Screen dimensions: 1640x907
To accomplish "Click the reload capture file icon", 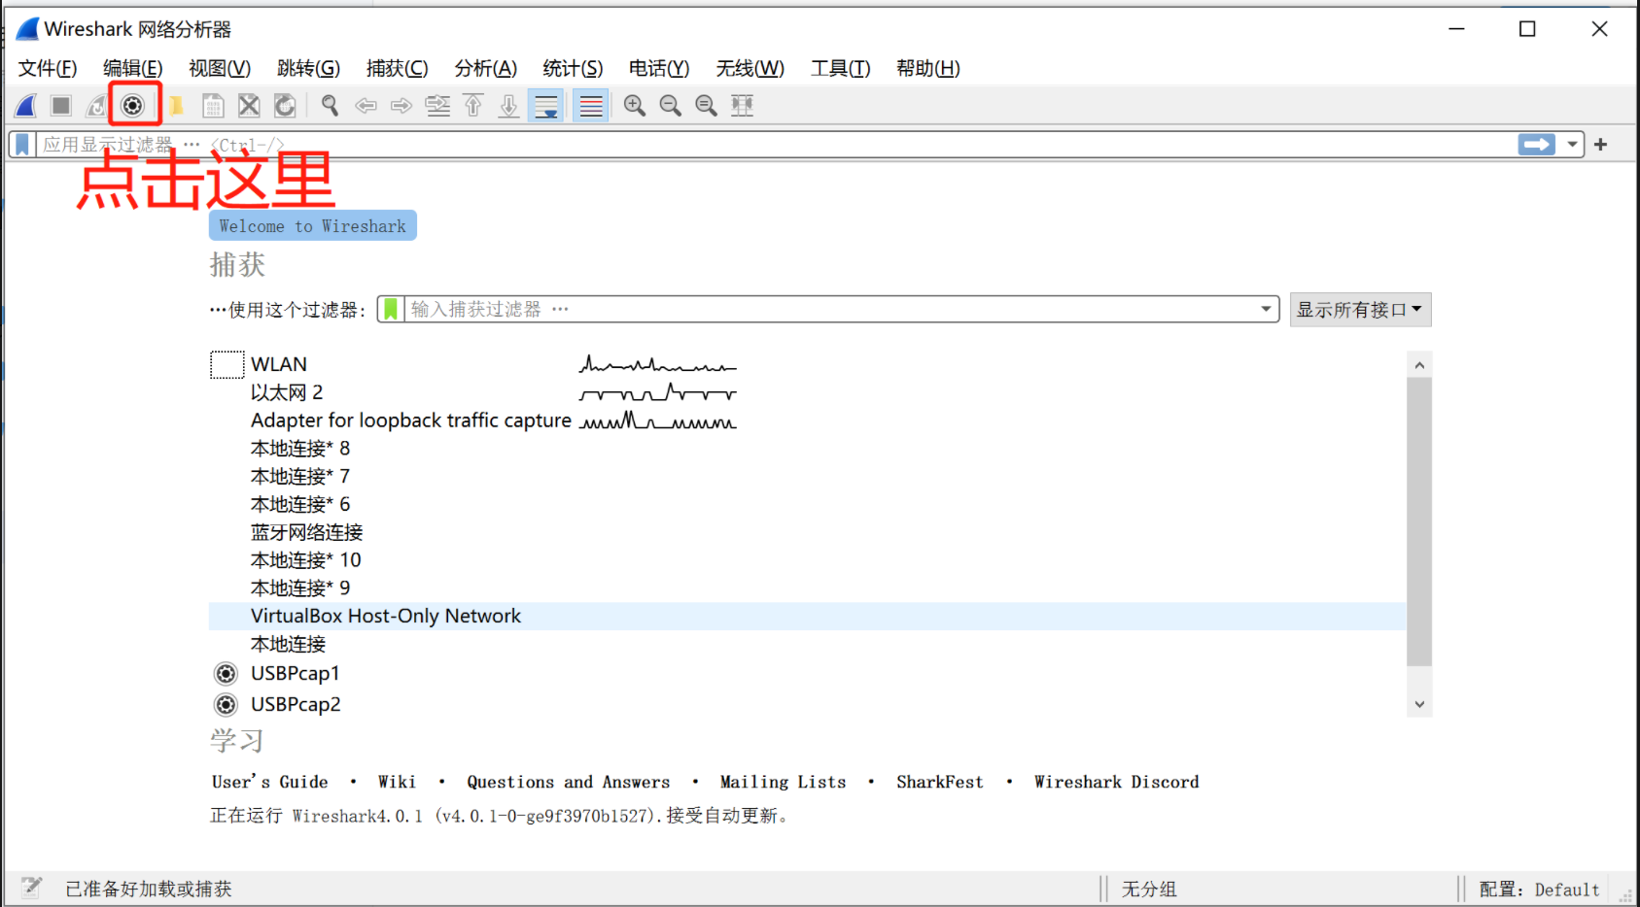I will [285, 105].
